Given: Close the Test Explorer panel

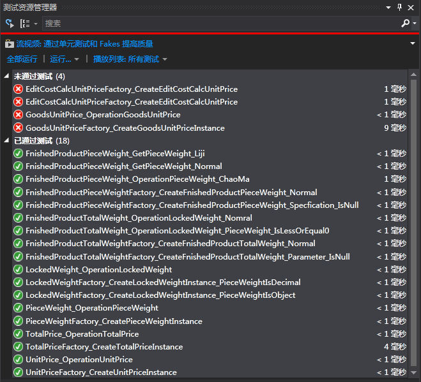Looking at the screenshot, I should [x=411, y=8].
